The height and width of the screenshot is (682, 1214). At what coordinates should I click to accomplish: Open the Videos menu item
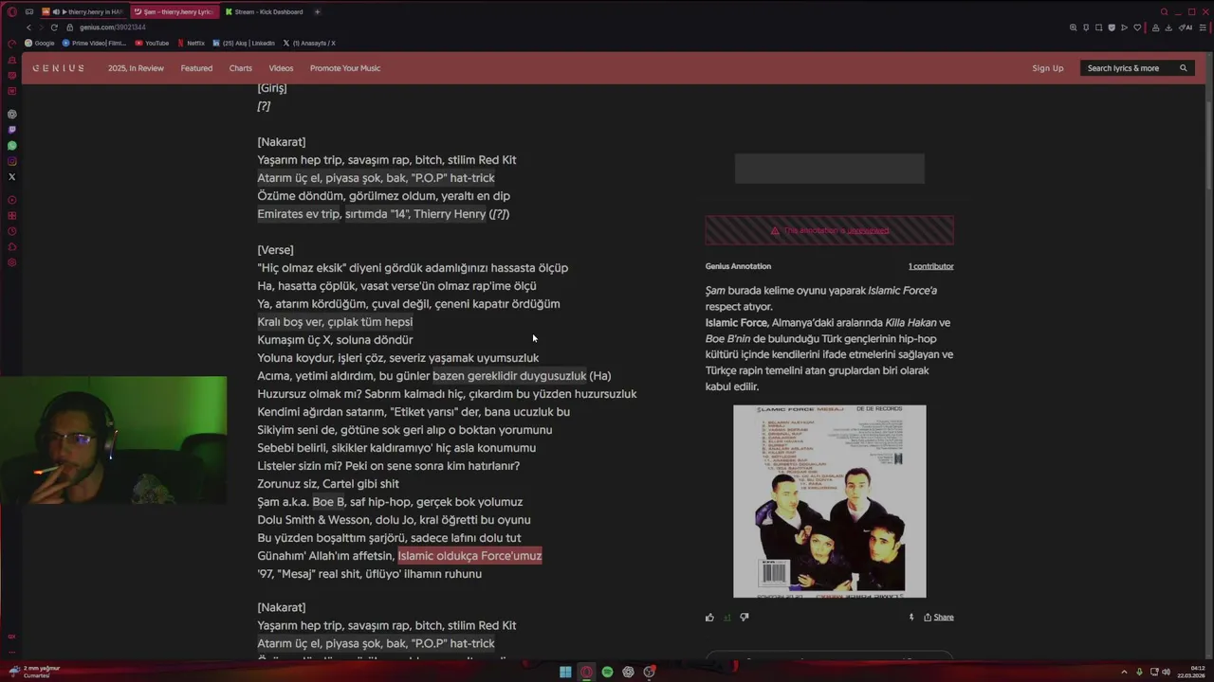pyautogui.click(x=281, y=68)
